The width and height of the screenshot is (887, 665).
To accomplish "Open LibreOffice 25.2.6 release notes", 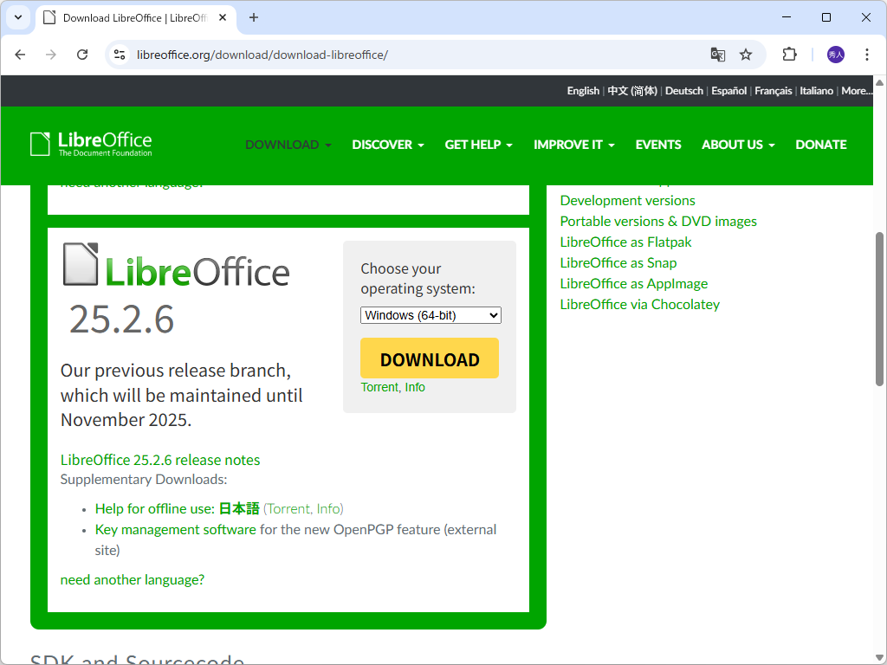I will (x=159, y=460).
